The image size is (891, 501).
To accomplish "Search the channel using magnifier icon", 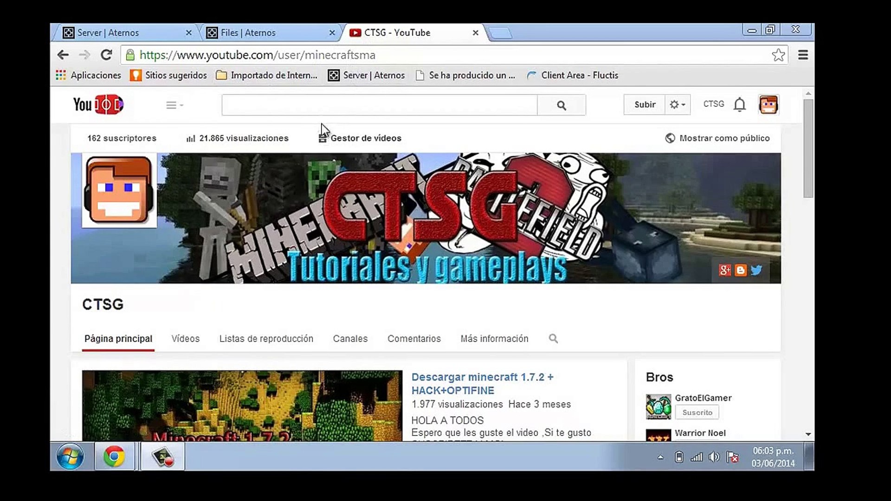I will (x=553, y=339).
